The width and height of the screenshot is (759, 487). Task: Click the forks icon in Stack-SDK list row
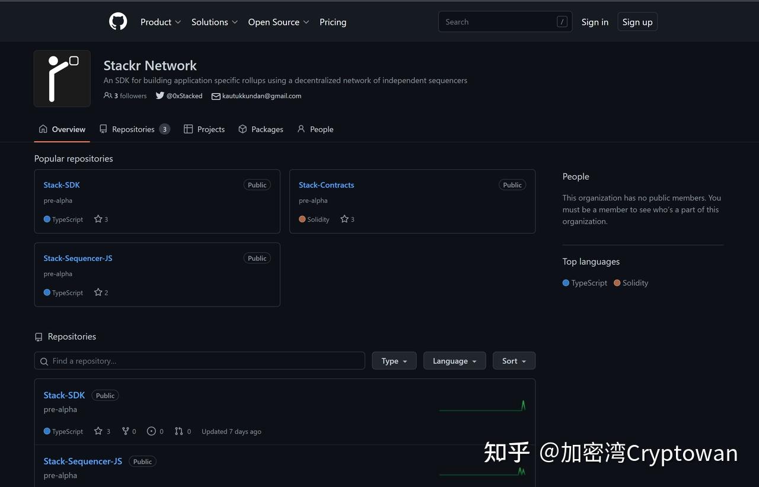(x=125, y=431)
